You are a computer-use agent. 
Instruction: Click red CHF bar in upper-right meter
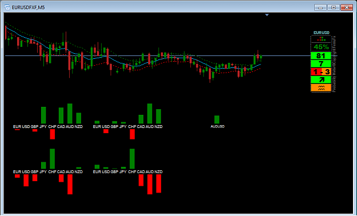tap(133, 134)
